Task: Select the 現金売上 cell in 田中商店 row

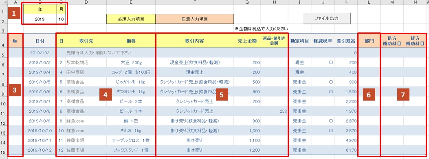Action: pos(194,72)
